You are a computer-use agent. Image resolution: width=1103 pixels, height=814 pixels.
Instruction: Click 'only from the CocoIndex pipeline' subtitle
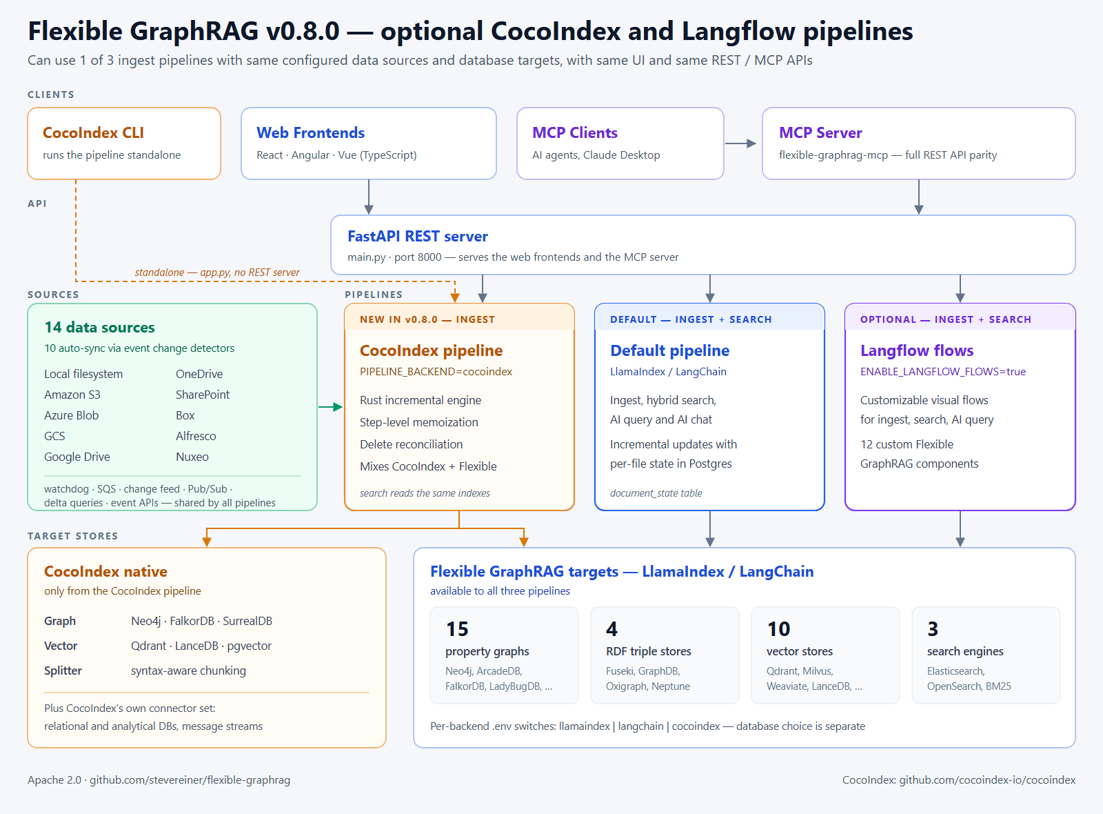(x=123, y=591)
